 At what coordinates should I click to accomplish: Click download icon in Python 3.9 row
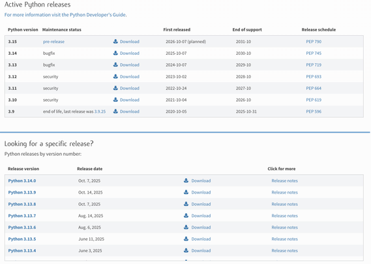115,111
